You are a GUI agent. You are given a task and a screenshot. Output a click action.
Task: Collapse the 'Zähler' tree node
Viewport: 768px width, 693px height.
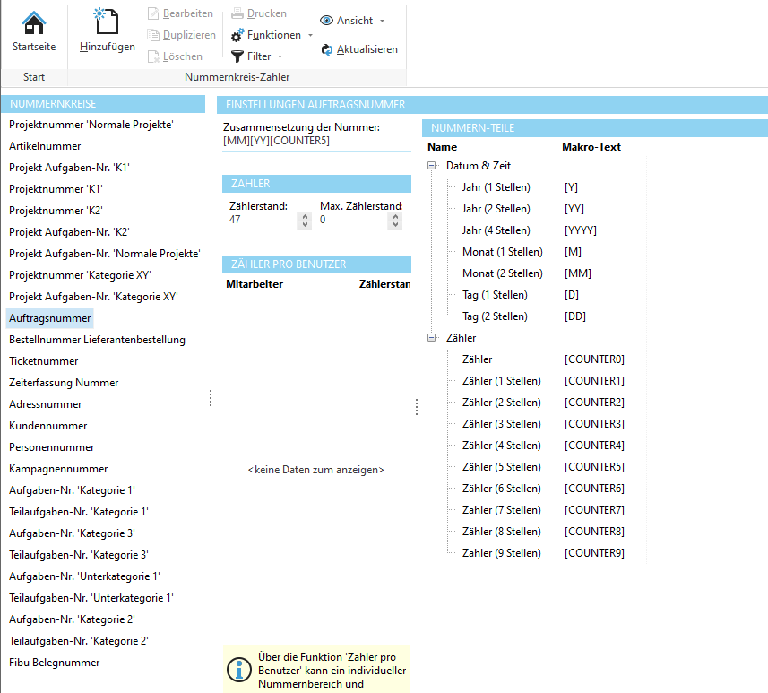(433, 338)
